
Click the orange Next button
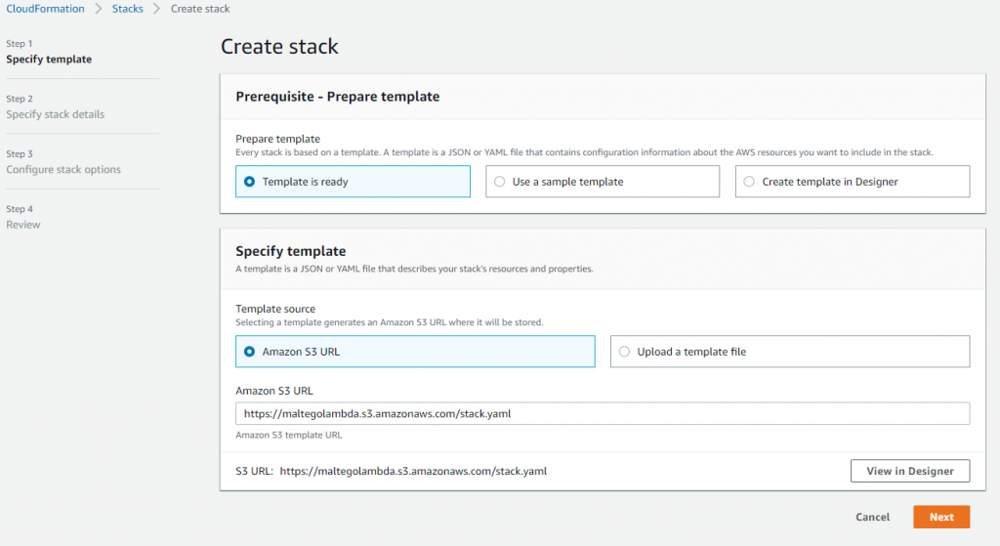[x=941, y=517]
